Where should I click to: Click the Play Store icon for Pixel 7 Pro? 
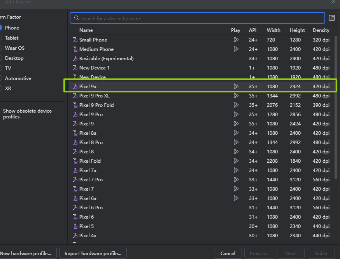236,179
